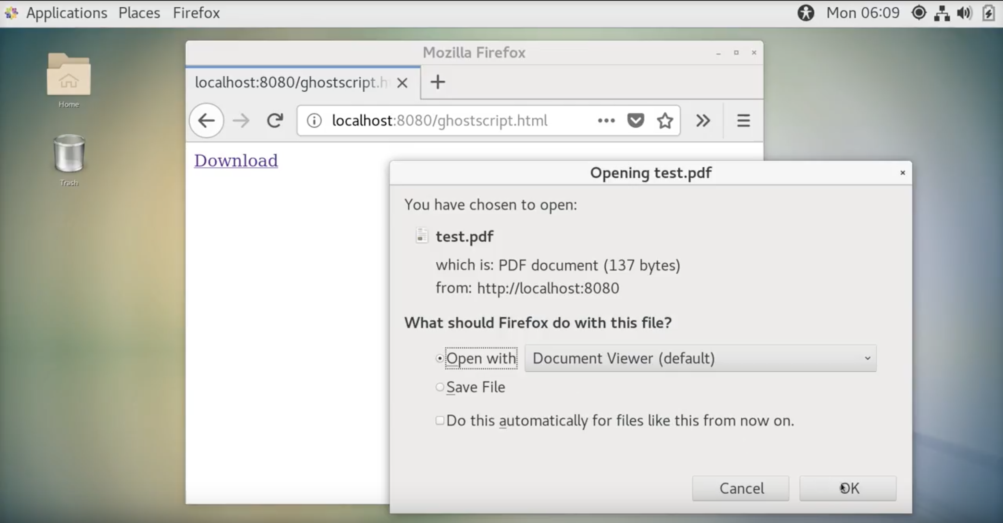
Task: Select the Open with radio button
Action: point(439,358)
